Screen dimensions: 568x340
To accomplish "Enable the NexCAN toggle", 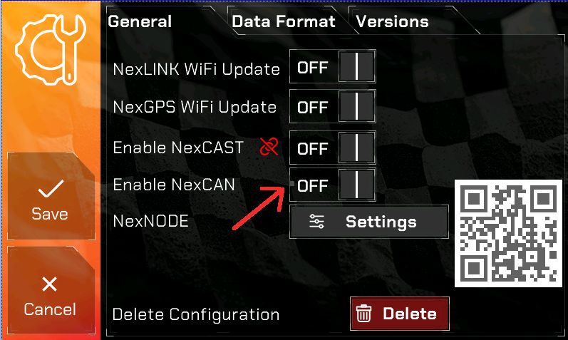I will click(x=333, y=185).
